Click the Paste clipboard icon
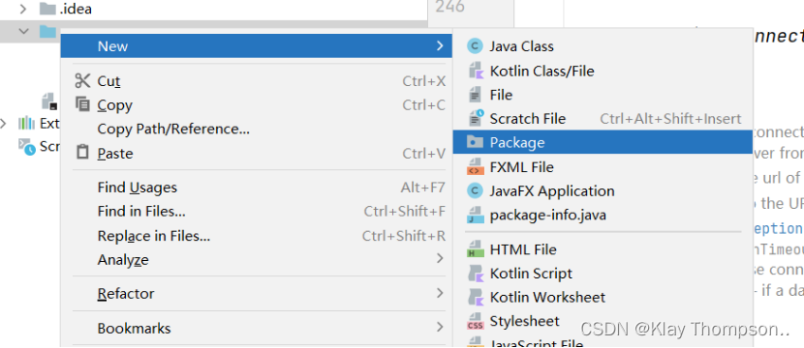804x348 pixels. click(x=82, y=153)
